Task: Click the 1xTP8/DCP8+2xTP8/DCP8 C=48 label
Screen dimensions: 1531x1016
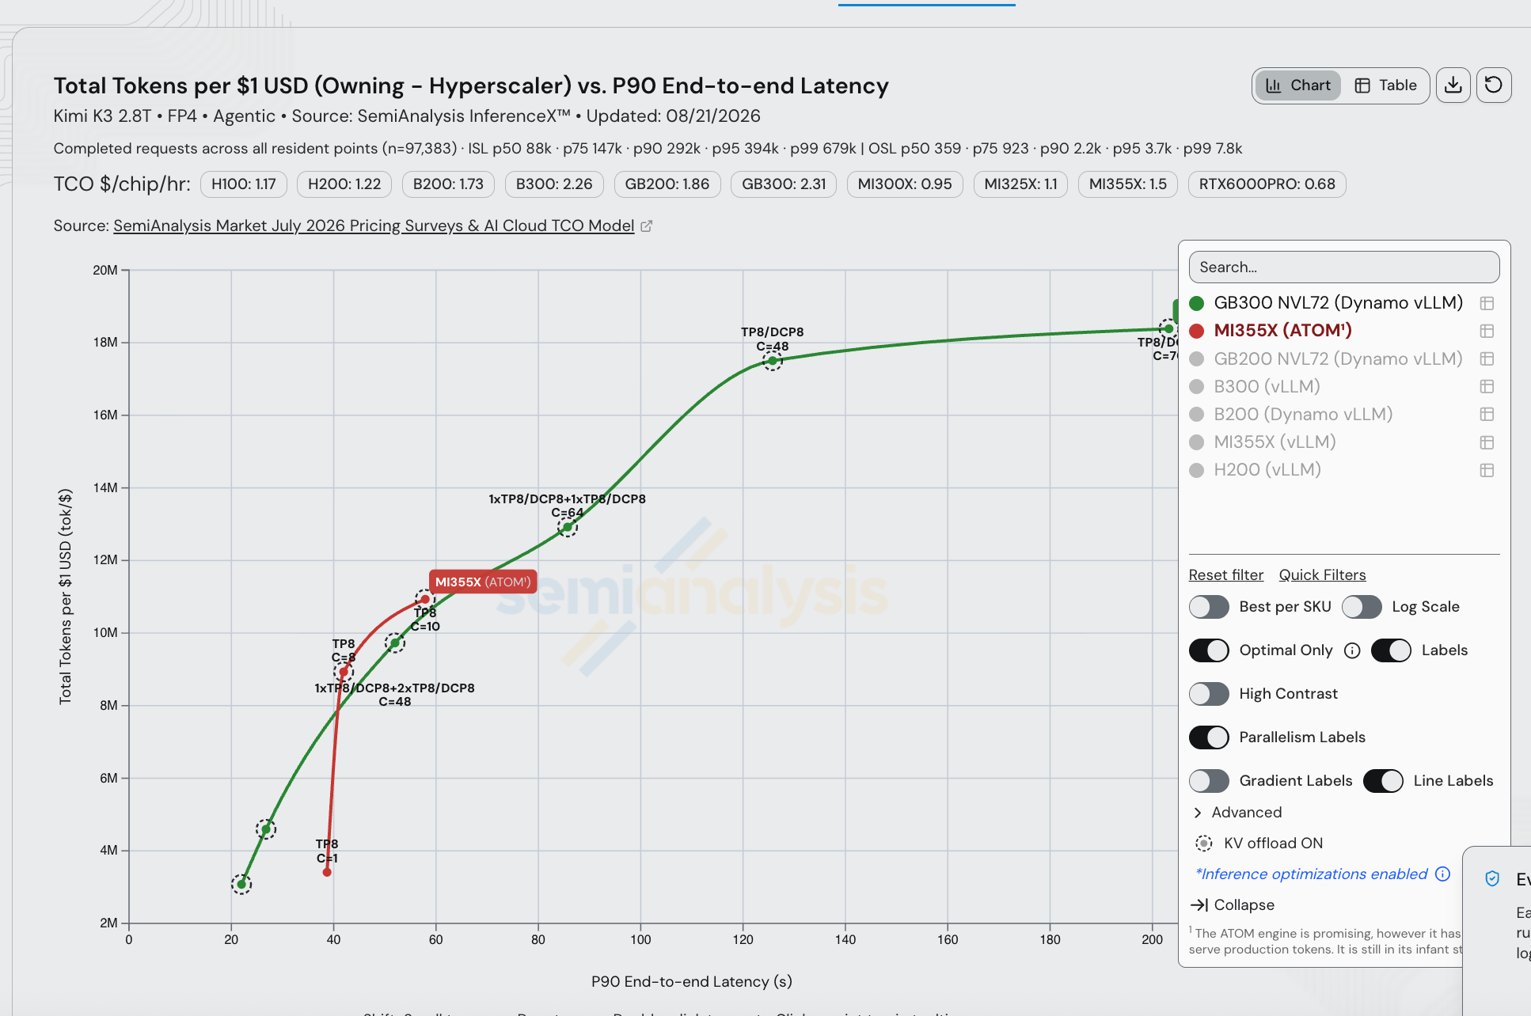Action: coord(394,695)
